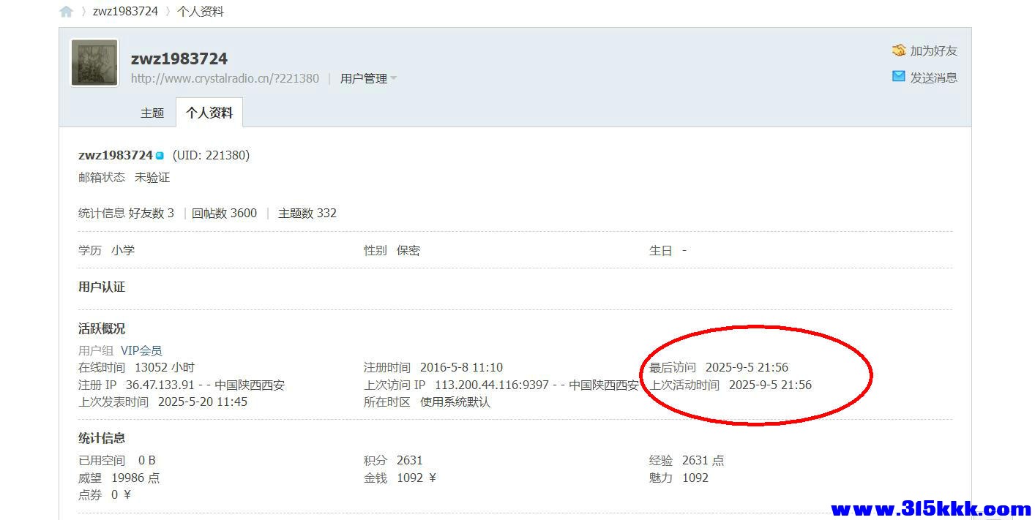Open the crystalradio.cn/?221380 profile URL
1035x520 pixels.
pos(225,78)
